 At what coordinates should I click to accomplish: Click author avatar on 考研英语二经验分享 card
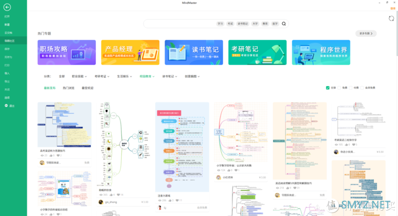click(336, 152)
